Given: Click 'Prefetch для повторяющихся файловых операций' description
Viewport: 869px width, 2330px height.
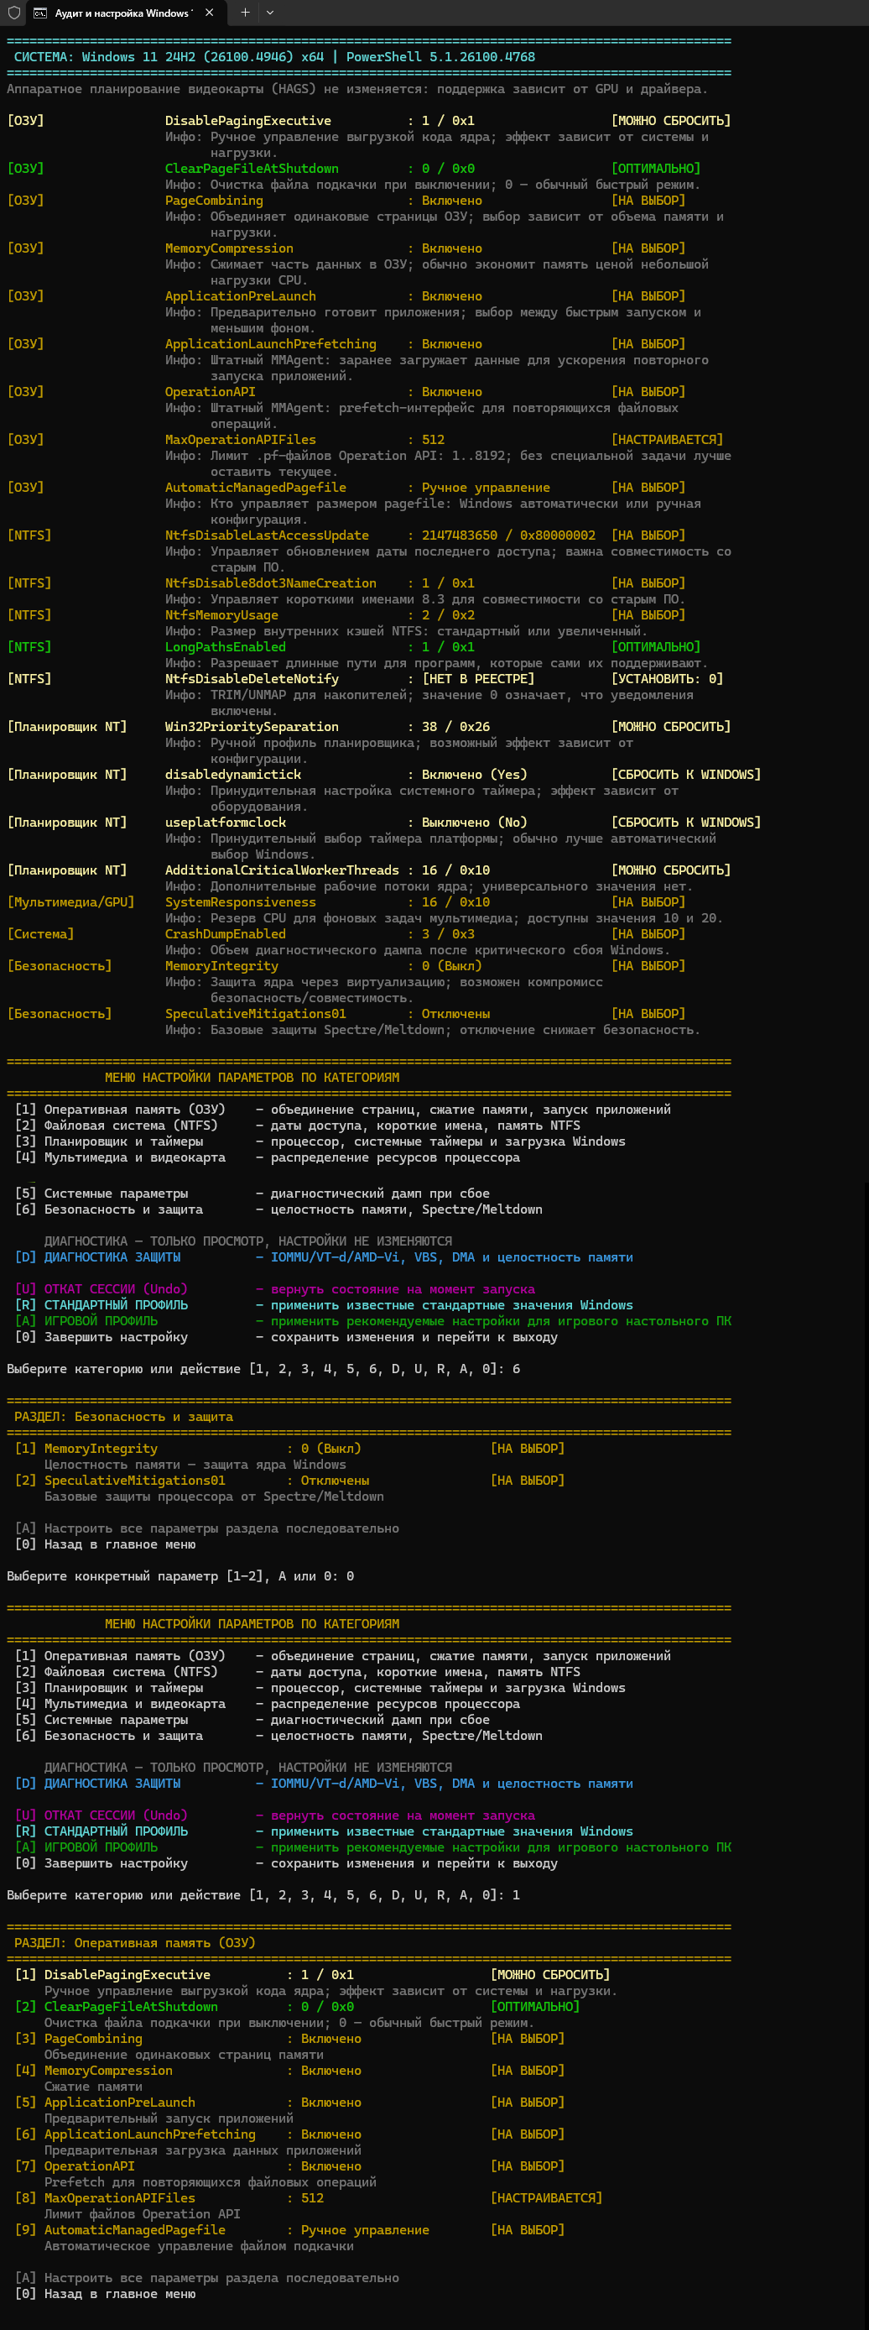Looking at the screenshot, I should pyautogui.click(x=210, y=2181).
